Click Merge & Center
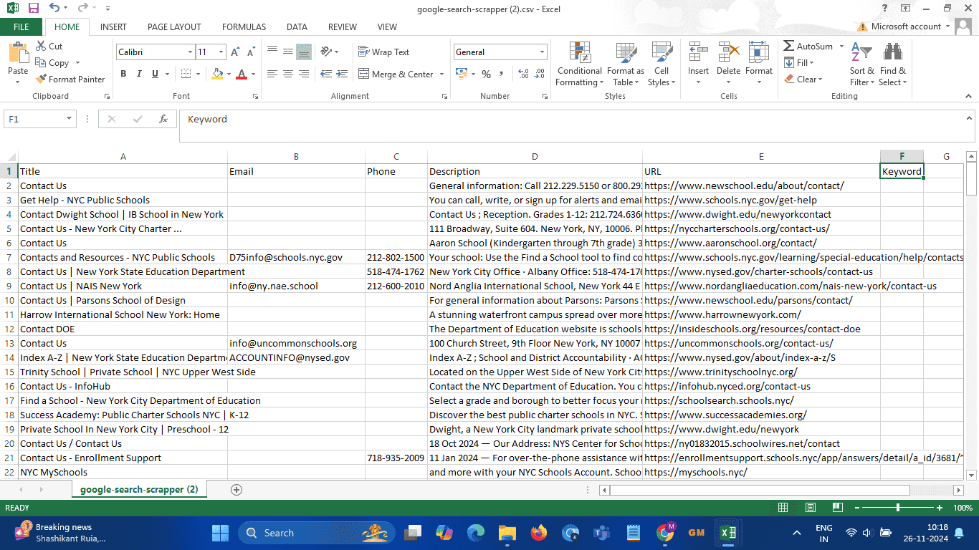 398,74
